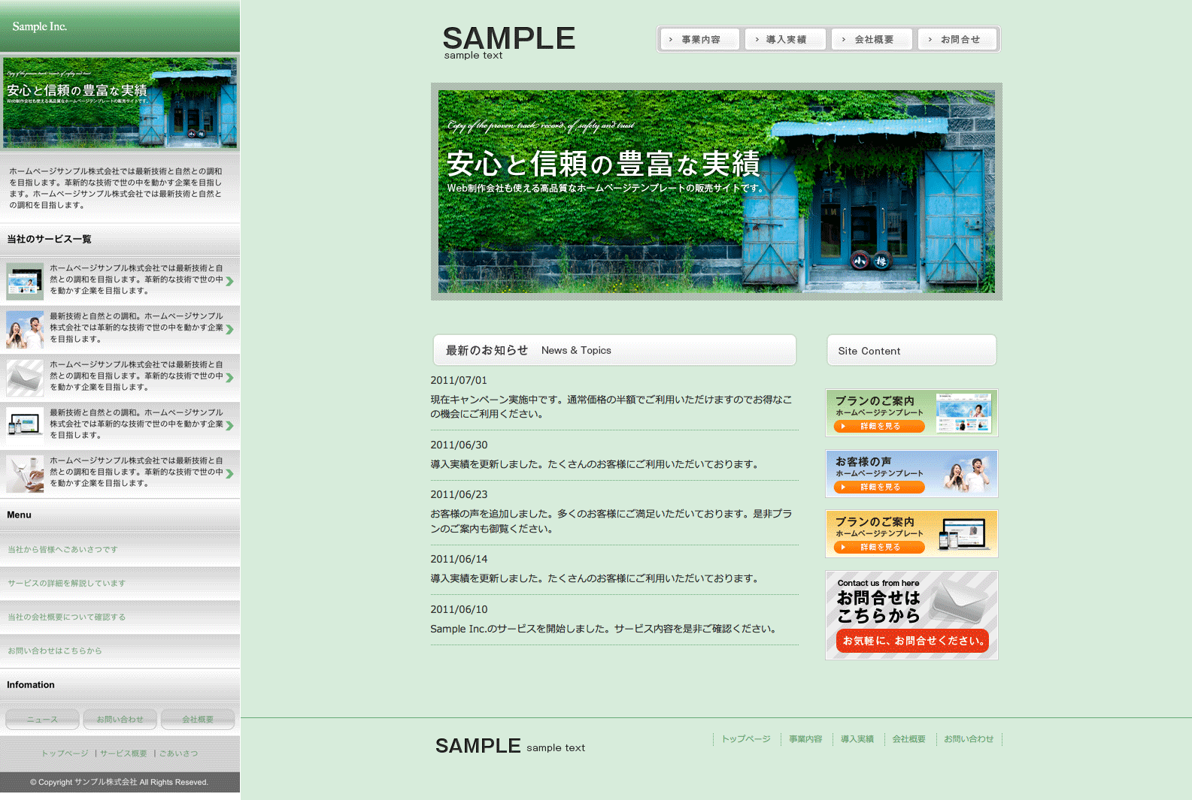Click お問合せ top navigation button
The width and height of the screenshot is (1192, 800).
coord(959,40)
